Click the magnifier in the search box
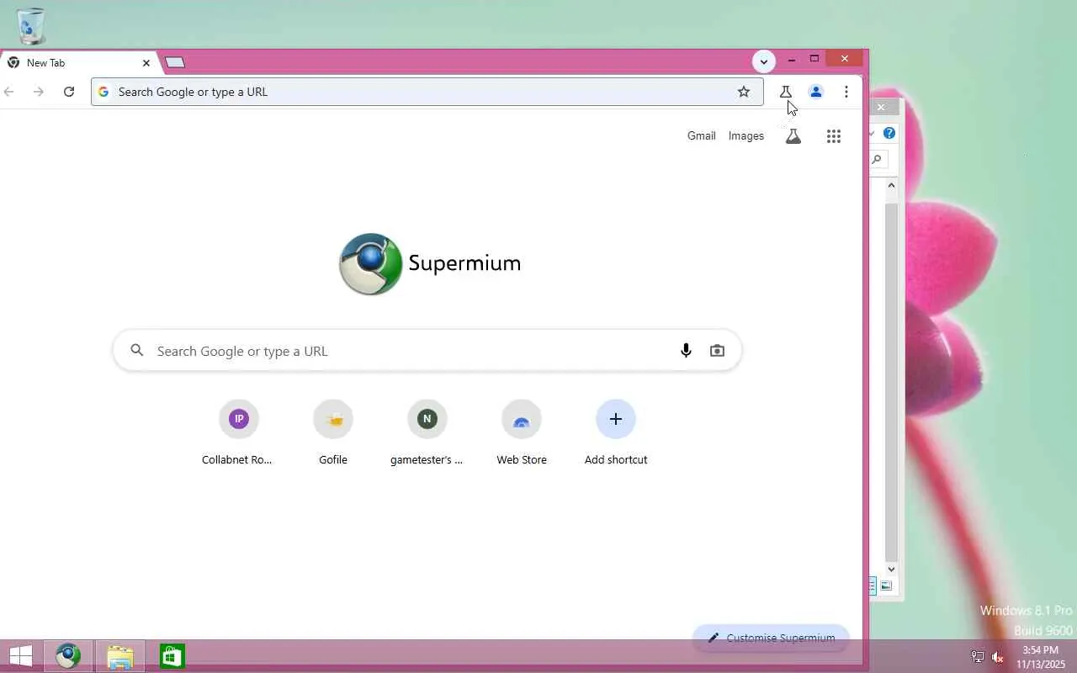The height and width of the screenshot is (673, 1077). [x=137, y=351]
